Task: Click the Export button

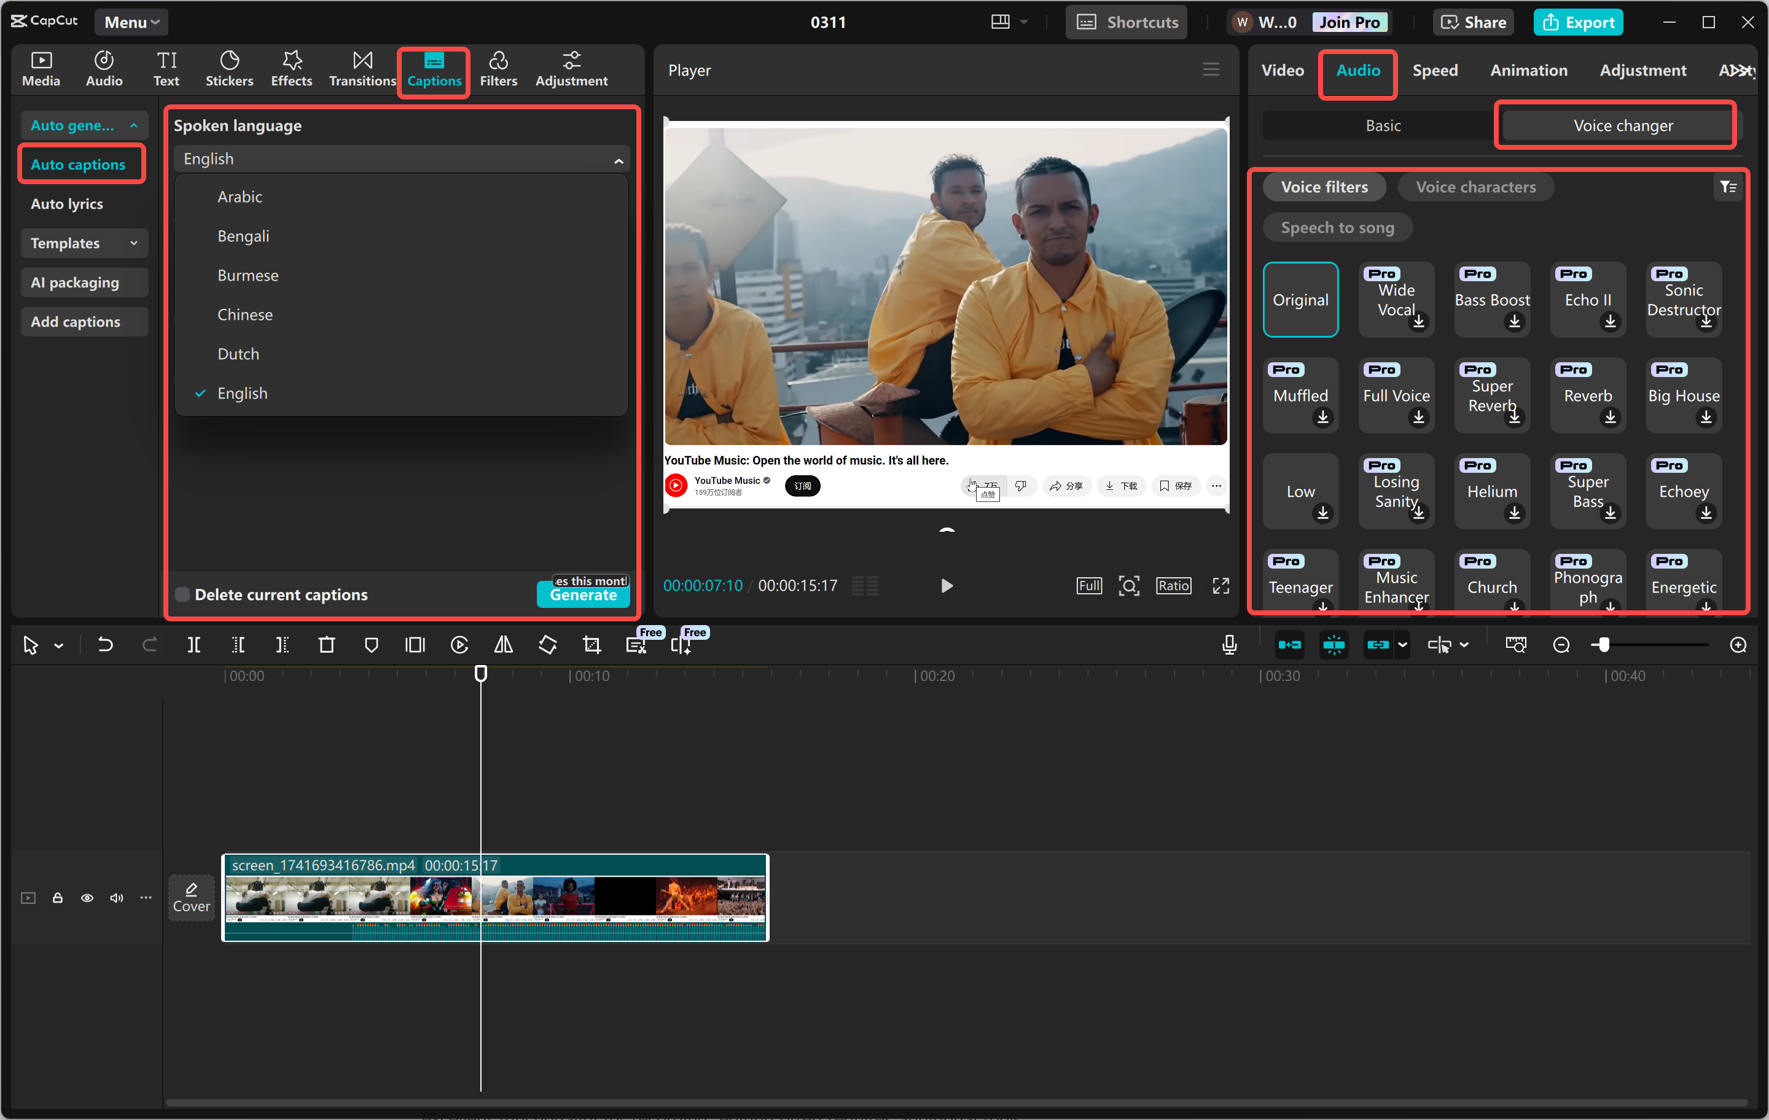Action: click(x=1578, y=22)
